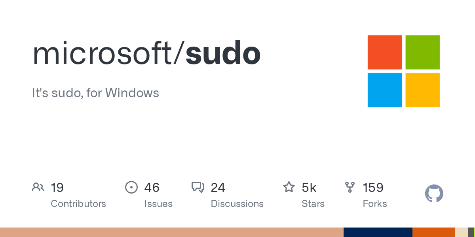Image resolution: width=475 pixels, height=237 pixels.
Task: Open the Contributors label
Action: (x=78, y=204)
